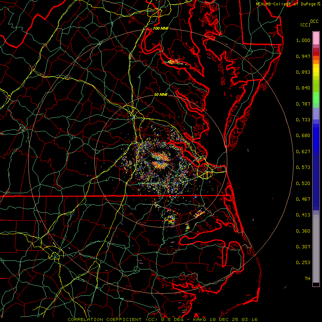Click the DCC product label above the legend
This screenshot has height=322, width=322.
(x=314, y=21)
